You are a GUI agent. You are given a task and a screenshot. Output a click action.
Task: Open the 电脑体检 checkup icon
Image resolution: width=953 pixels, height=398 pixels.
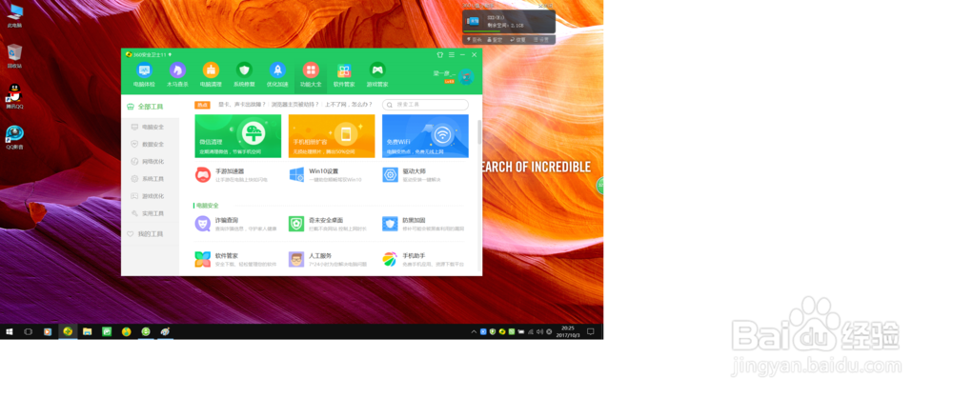click(144, 70)
